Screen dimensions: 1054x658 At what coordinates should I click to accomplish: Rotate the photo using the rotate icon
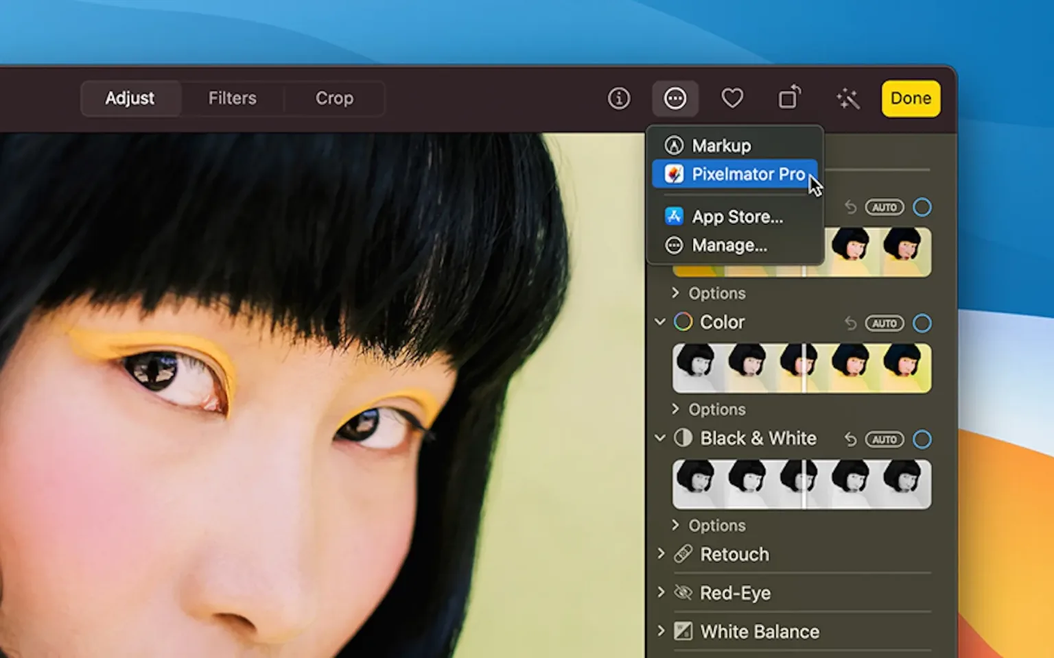point(789,98)
